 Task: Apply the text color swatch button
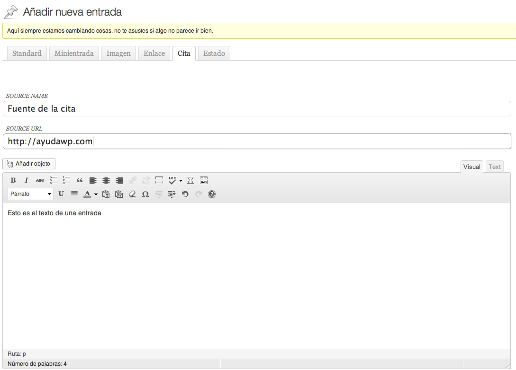coord(87,194)
